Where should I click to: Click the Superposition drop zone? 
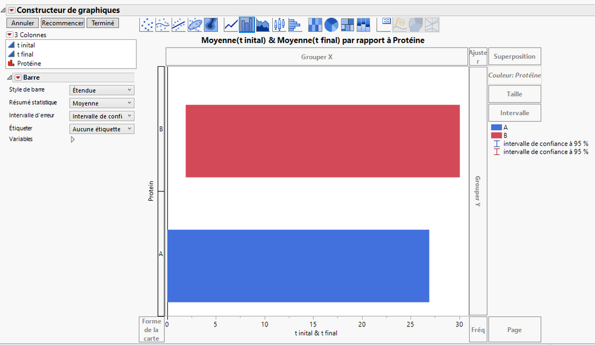pyautogui.click(x=515, y=57)
